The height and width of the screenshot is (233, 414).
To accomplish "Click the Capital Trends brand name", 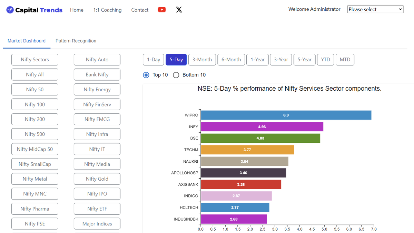I will point(39,10).
